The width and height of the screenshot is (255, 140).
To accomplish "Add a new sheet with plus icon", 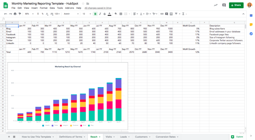I will 9,137.
